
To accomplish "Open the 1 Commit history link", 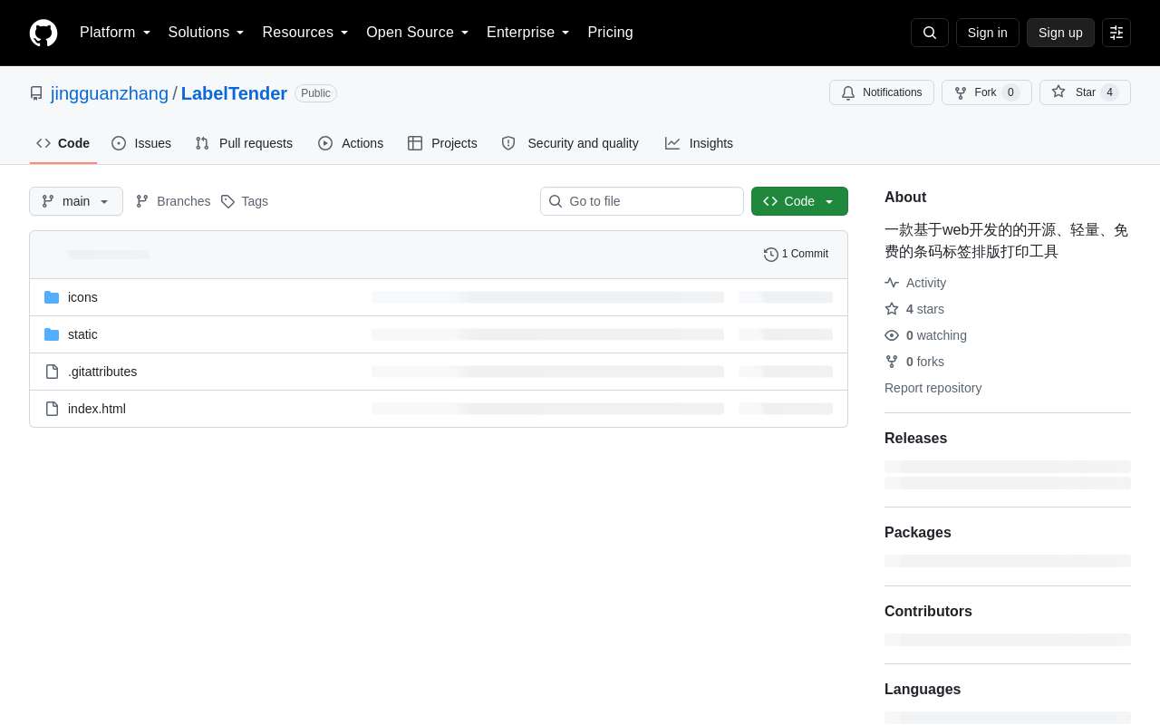I will click(796, 254).
